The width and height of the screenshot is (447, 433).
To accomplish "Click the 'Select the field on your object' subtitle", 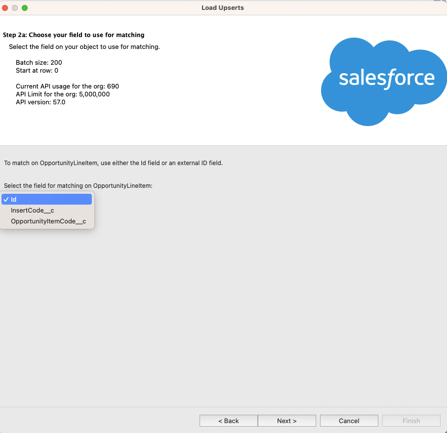I will 84,47.
